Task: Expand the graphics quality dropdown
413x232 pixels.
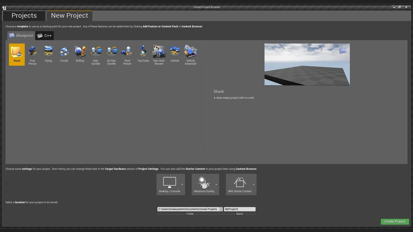Action: pos(216,184)
